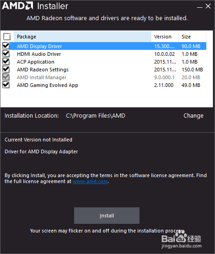This screenshot has height=254, width=215.
Task: Sort by the Size column header
Action: point(192,37)
